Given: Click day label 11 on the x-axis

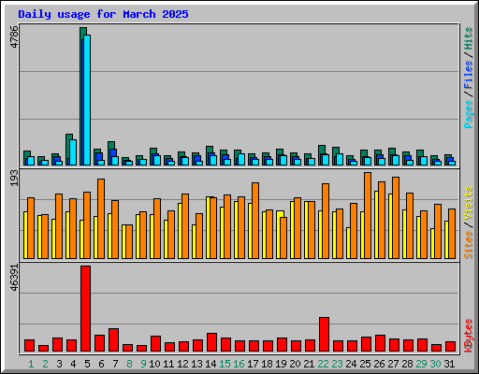Looking at the screenshot, I should tap(168, 364).
